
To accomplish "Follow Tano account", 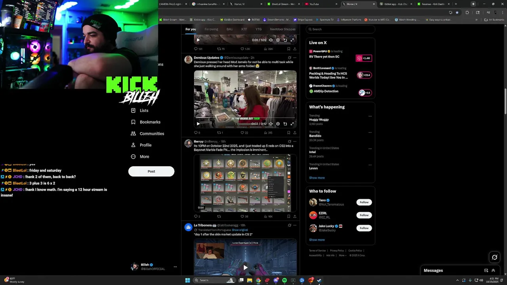I will click(364, 202).
